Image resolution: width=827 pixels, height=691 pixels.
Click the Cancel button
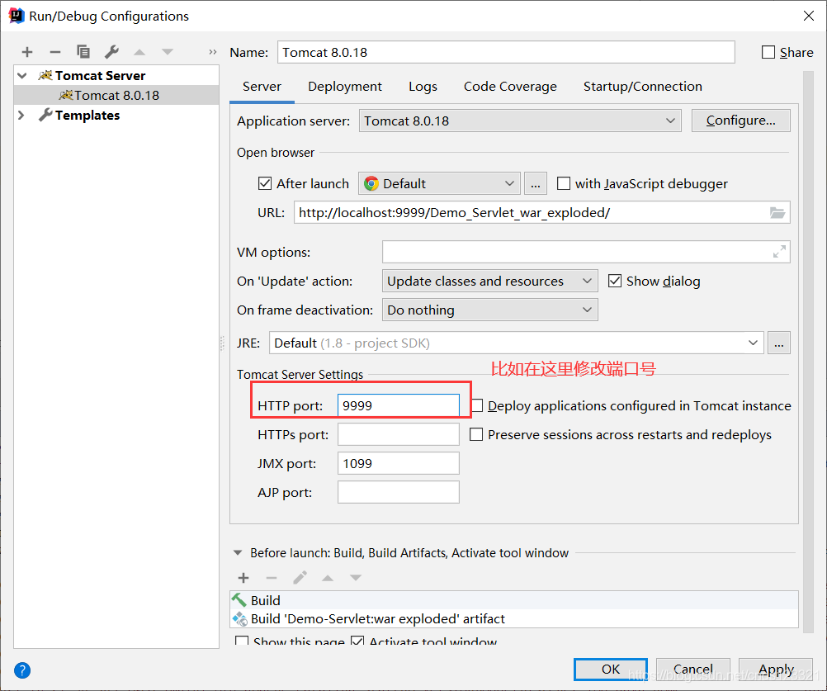[693, 669]
